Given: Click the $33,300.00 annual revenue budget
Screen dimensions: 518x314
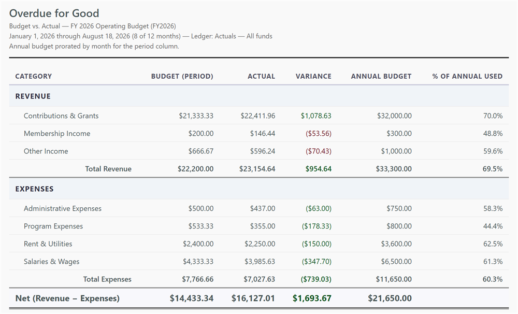Looking at the screenshot, I should pos(394,169).
